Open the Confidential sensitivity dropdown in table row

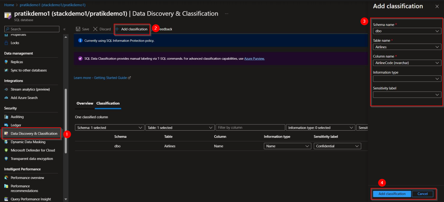[337, 146]
